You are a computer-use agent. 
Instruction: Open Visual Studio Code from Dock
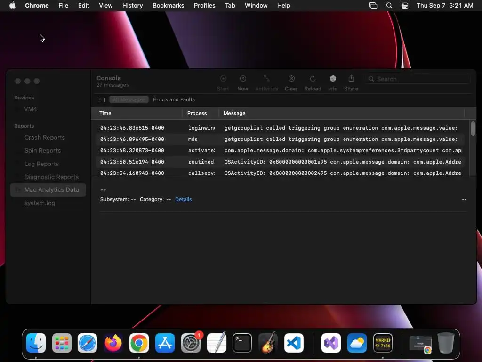coord(294,343)
